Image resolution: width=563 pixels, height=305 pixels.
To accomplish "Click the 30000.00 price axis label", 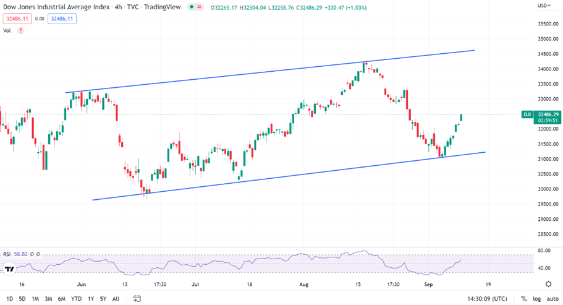I will click(548, 189).
